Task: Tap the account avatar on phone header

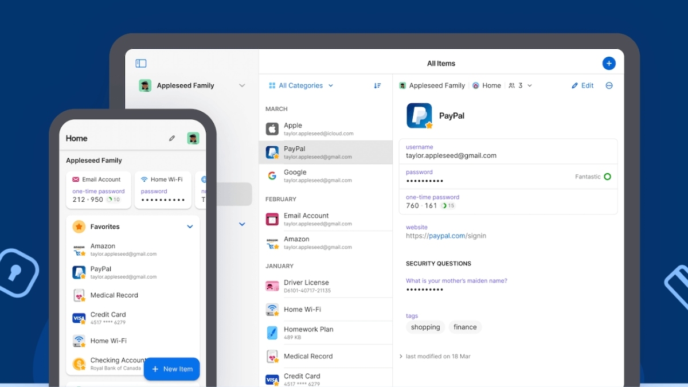Action: (x=193, y=138)
